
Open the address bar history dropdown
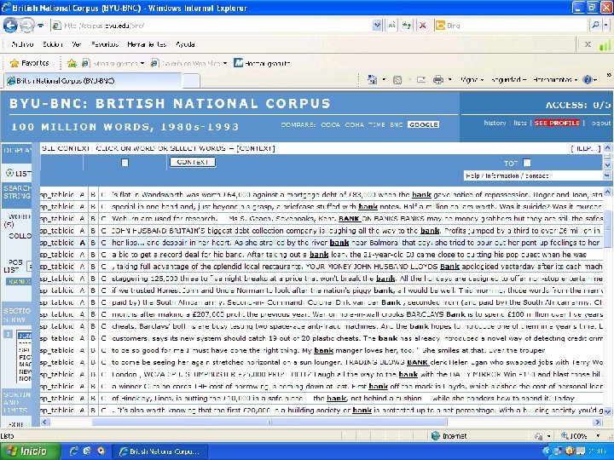point(376,26)
